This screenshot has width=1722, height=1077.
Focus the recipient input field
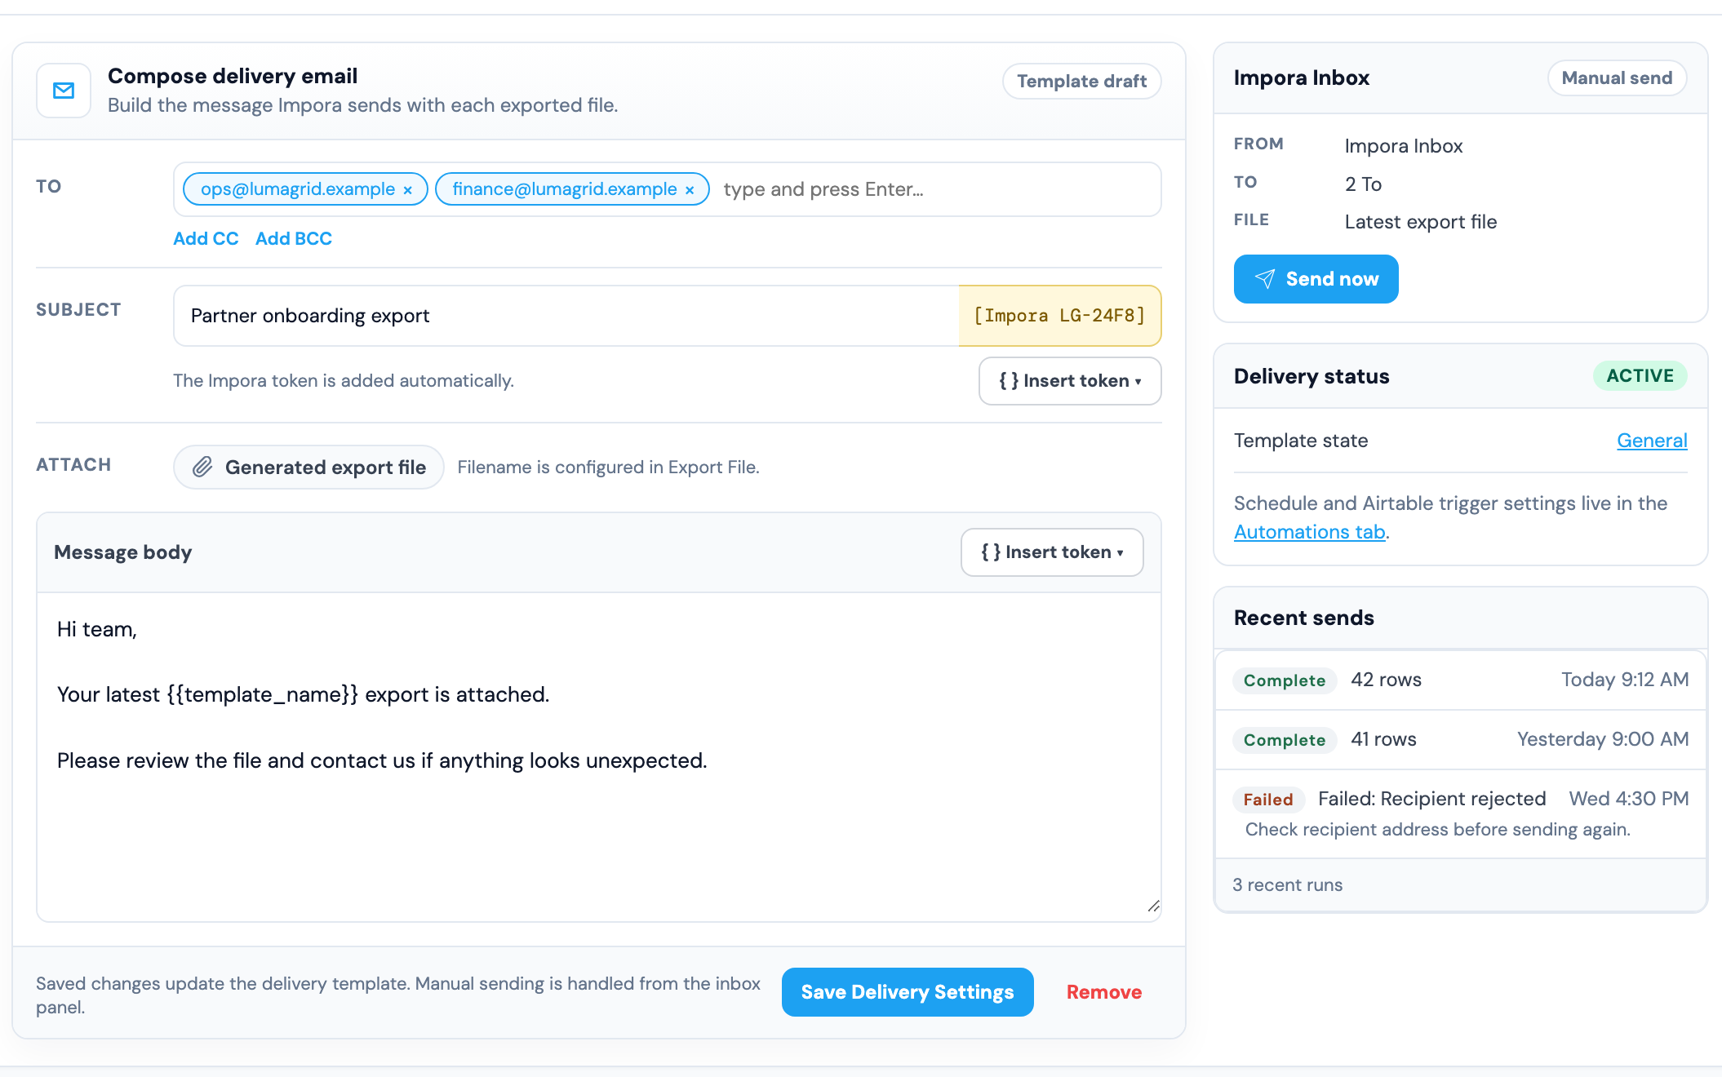coord(937,189)
